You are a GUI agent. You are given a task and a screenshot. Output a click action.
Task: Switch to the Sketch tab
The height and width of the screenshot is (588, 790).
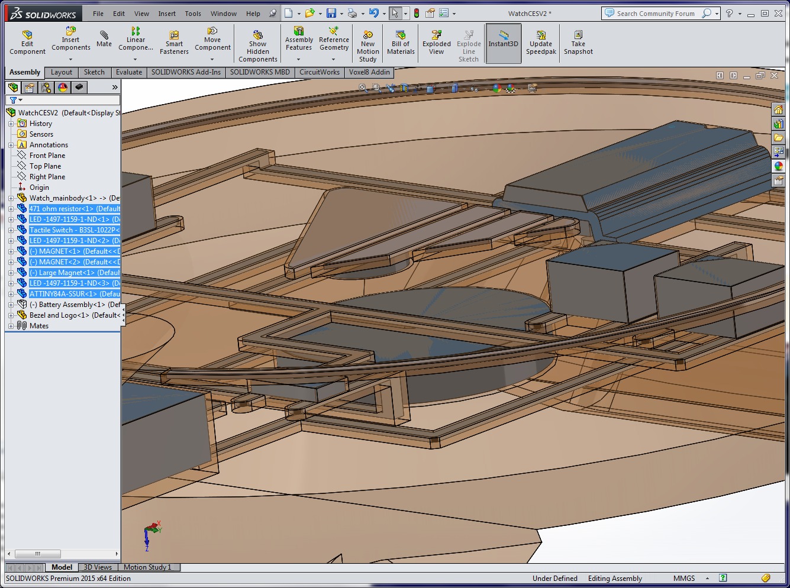94,72
